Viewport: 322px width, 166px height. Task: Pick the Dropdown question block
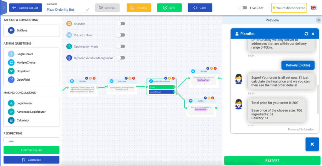pos(23,71)
